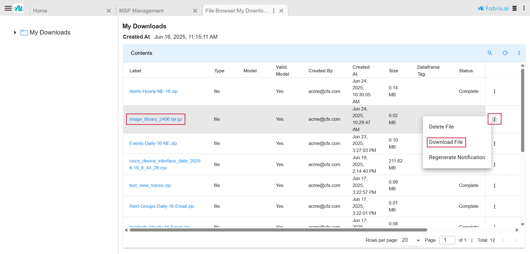Click the search icon in Contents header
Viewport: 530px width, 254px height.
[490, 53]
